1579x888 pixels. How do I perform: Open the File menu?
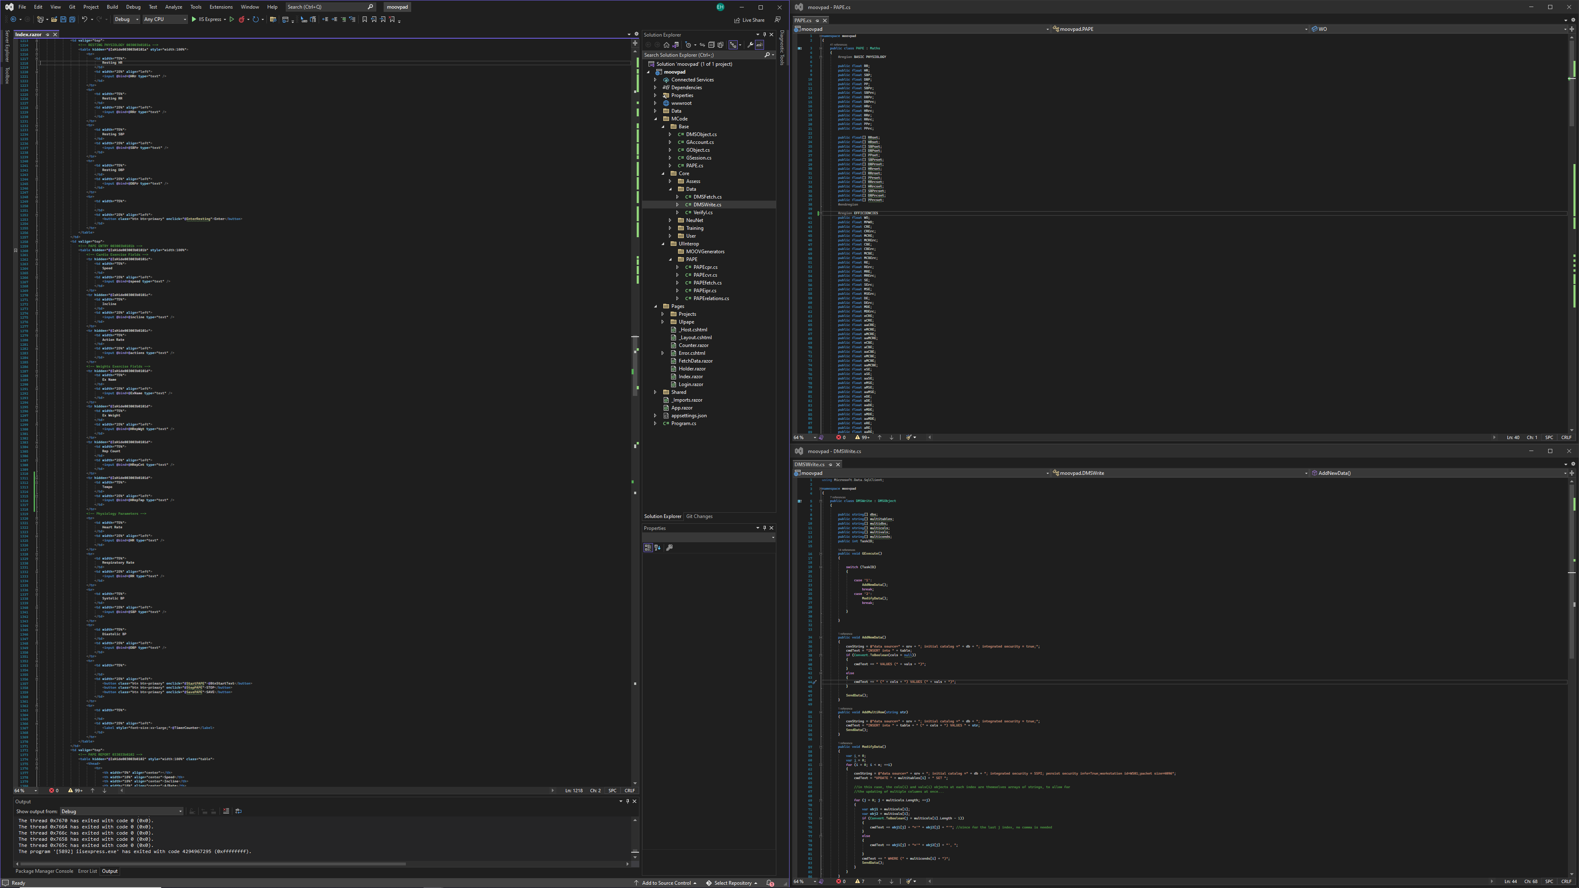(x=22, y=7)
